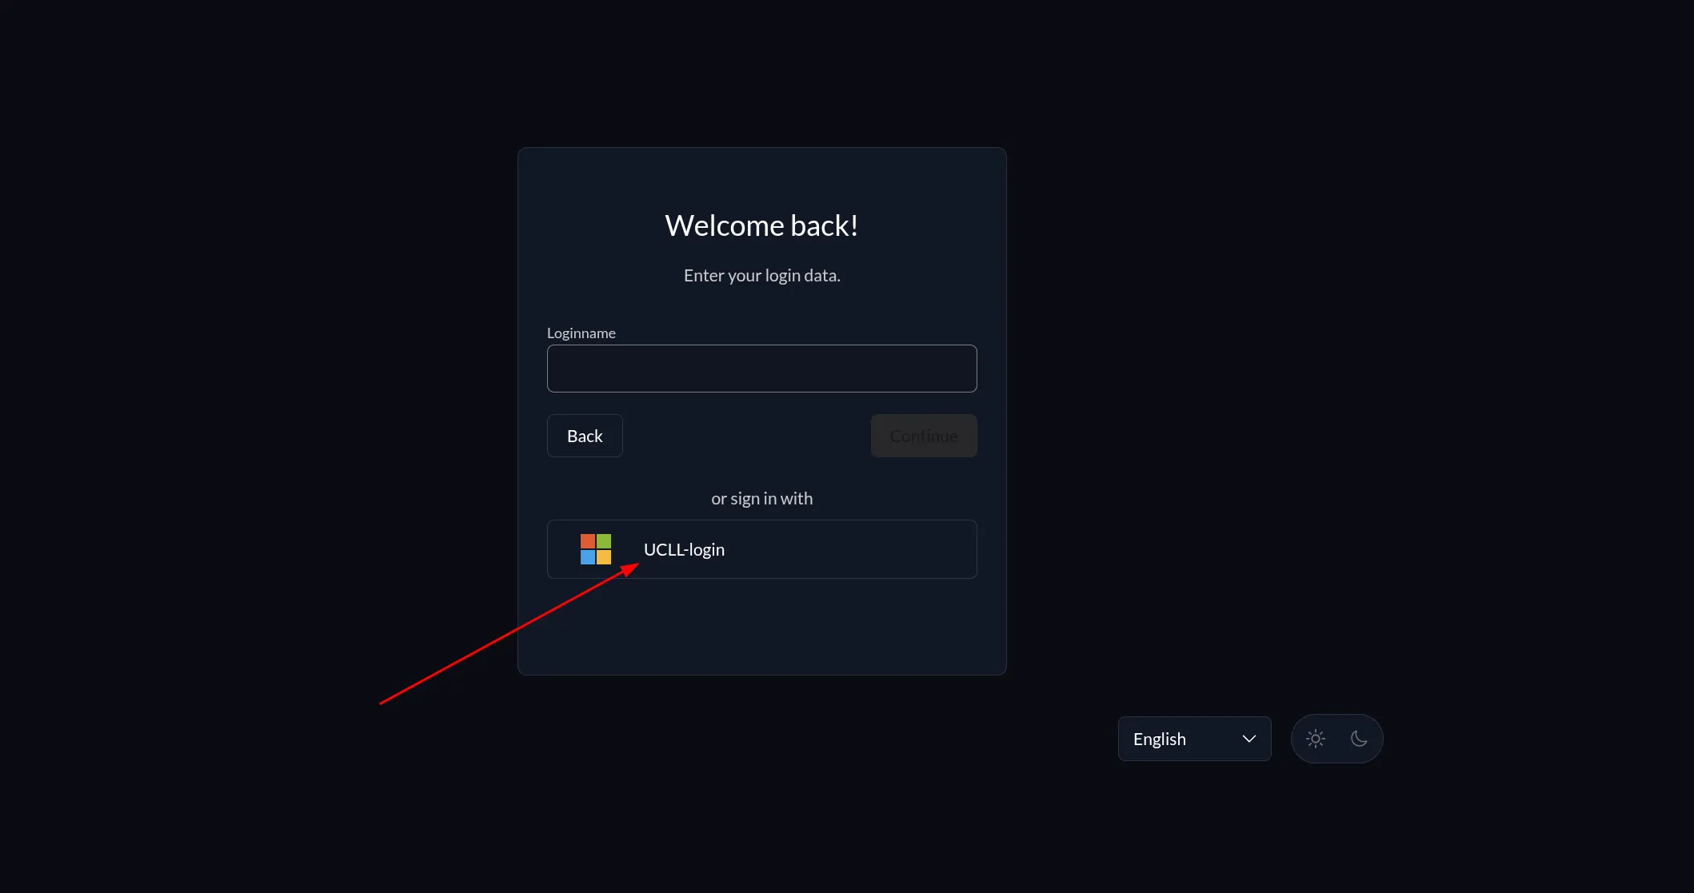Click the Back button
Screen dimensions: 1694x893
tap(585, 436)
